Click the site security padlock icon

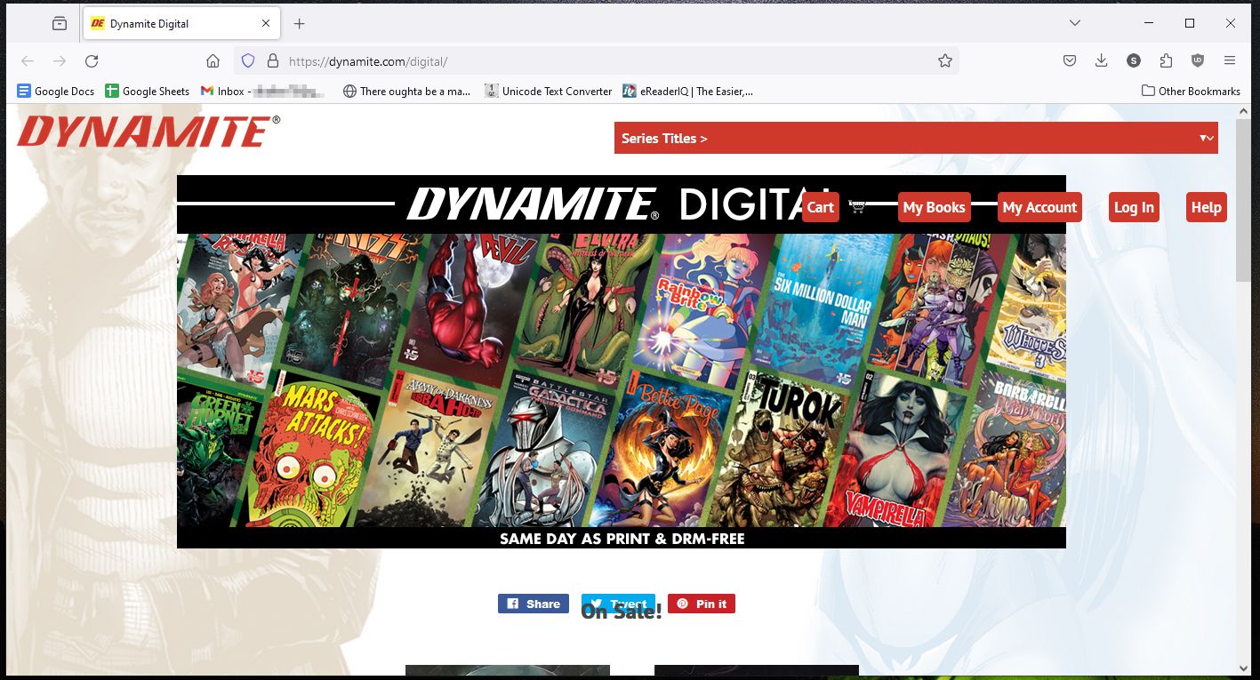pos(272,60)
